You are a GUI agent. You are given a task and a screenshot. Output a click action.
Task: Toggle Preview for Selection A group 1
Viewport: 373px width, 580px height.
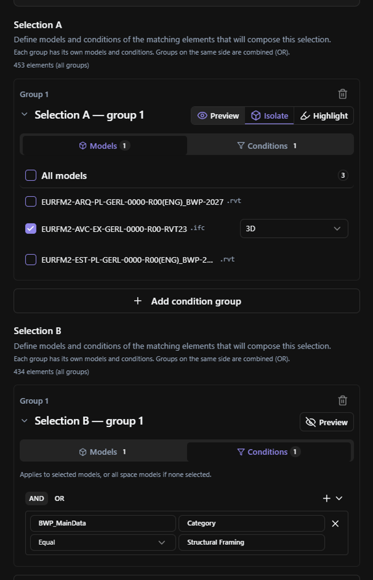click(x=218, y=116)
